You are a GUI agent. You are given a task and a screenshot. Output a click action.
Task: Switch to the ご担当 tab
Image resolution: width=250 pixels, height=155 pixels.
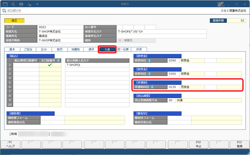coord(28,49)
